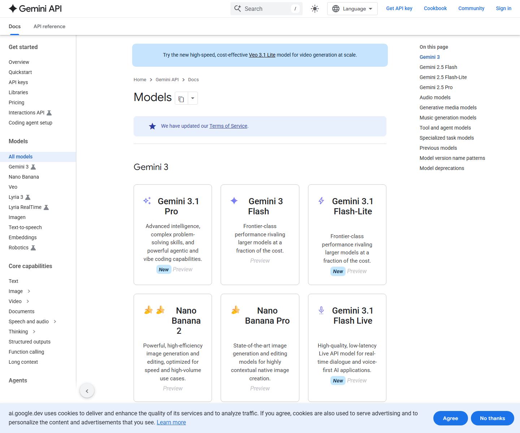Collapse the sidebar with the round chevron button
Viewport: 520px width, 433px height.
87,391
